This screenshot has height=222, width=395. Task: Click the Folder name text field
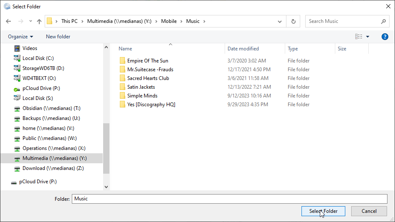(230, 199)
